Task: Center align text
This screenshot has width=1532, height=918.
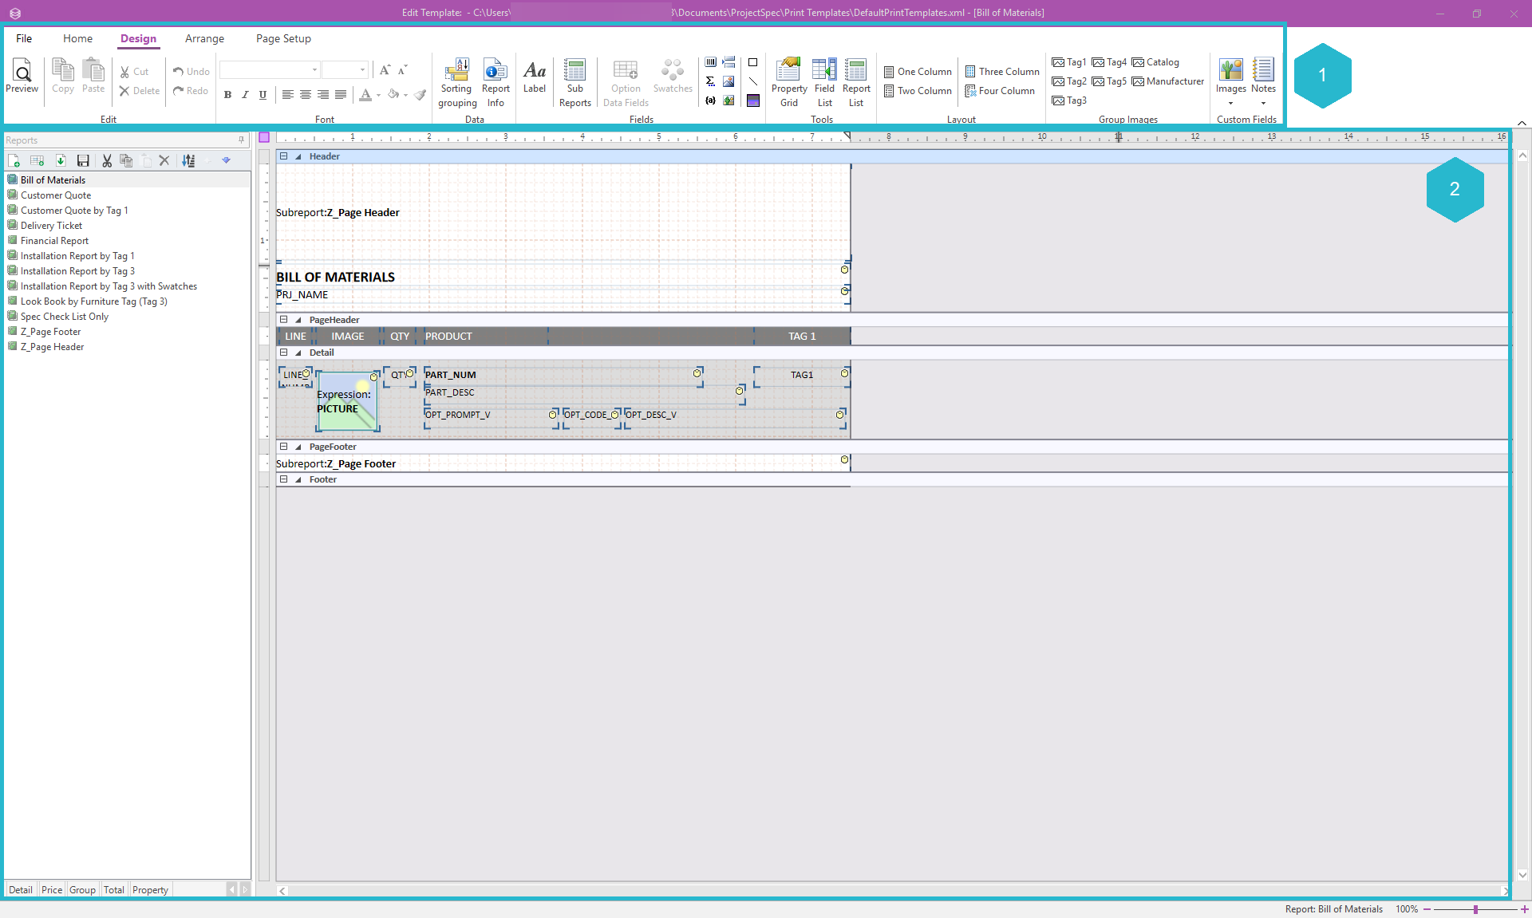Action: click(x=306, y=95)
